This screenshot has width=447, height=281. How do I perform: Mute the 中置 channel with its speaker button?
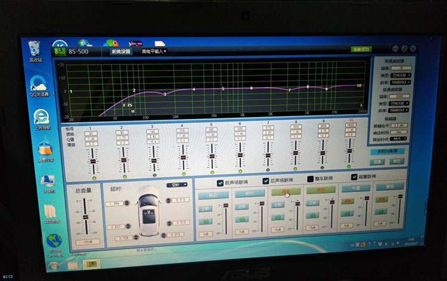(347, 214)
